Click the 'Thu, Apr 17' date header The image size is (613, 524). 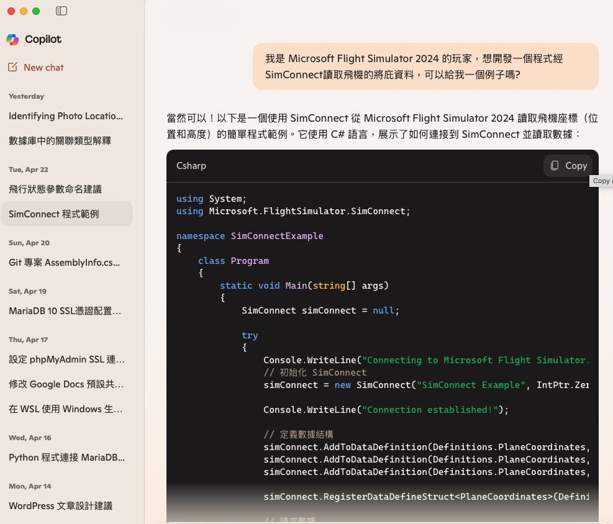click(28, 340)
